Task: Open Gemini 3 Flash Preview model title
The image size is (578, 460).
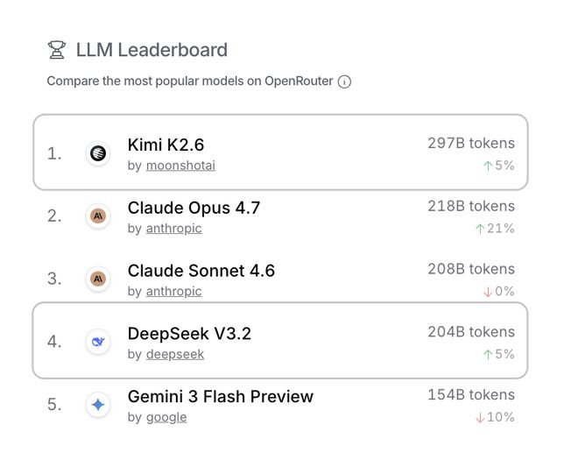Action: click(x=220, y=397)
